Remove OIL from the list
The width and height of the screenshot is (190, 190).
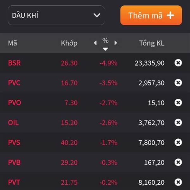(178, 123)
